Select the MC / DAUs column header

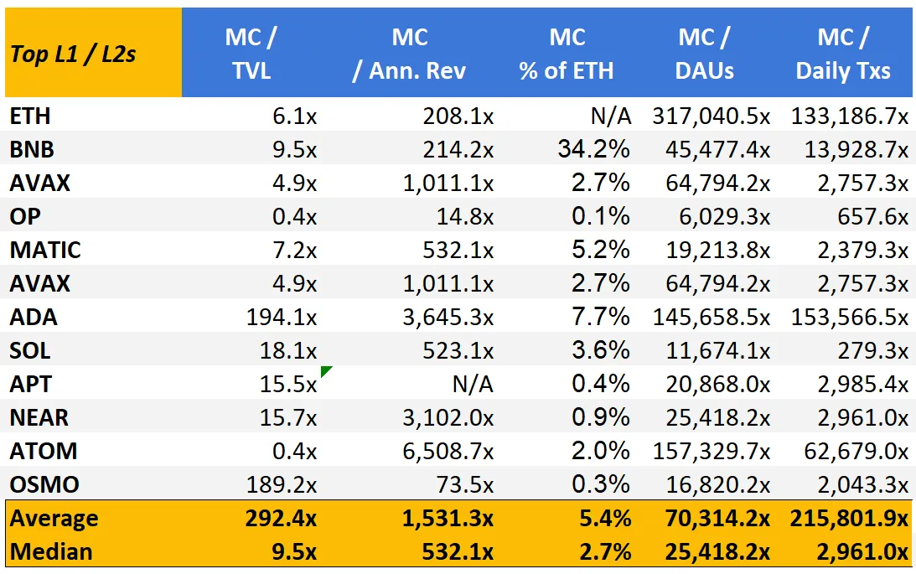[704, 53]
